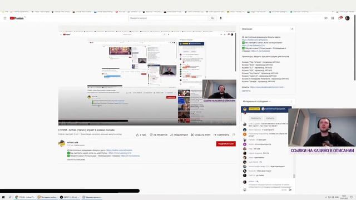This screenshot has height=200, width=356.
Task: Send the chat message with the arrow icon
Action: point(290,190)
